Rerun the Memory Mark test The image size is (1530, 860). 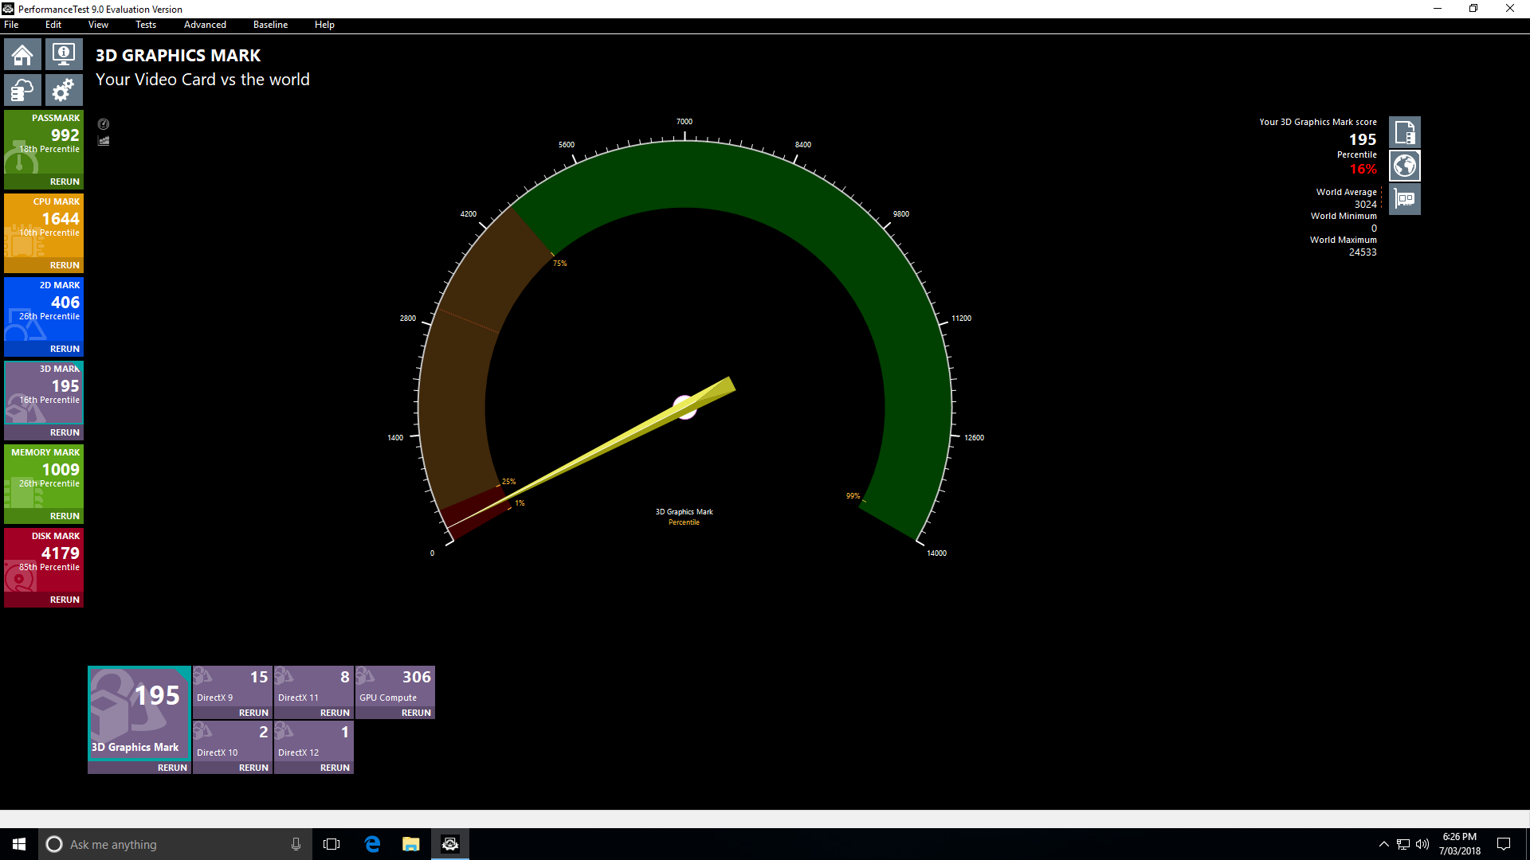click(x=65, y=516)
